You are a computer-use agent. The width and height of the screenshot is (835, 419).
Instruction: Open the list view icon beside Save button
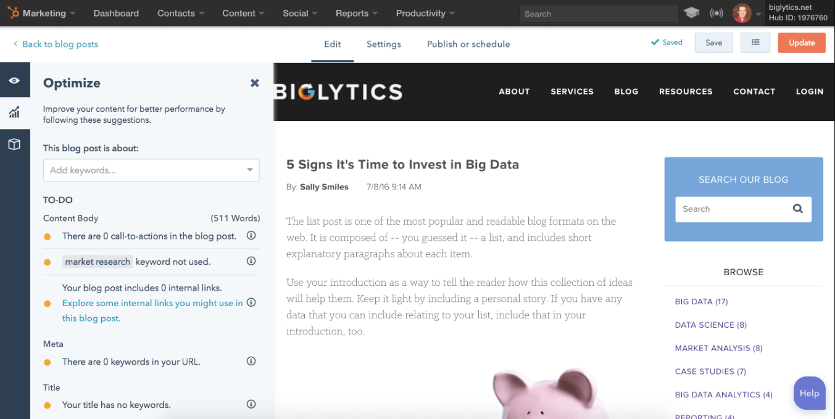[755, 42]
